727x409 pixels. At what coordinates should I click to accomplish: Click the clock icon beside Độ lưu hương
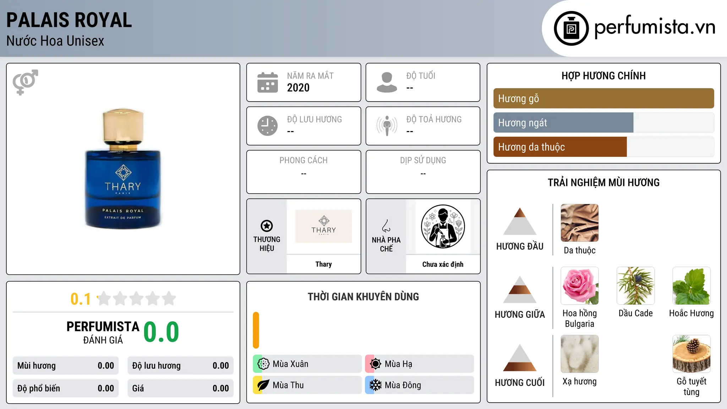click(268, 126)
